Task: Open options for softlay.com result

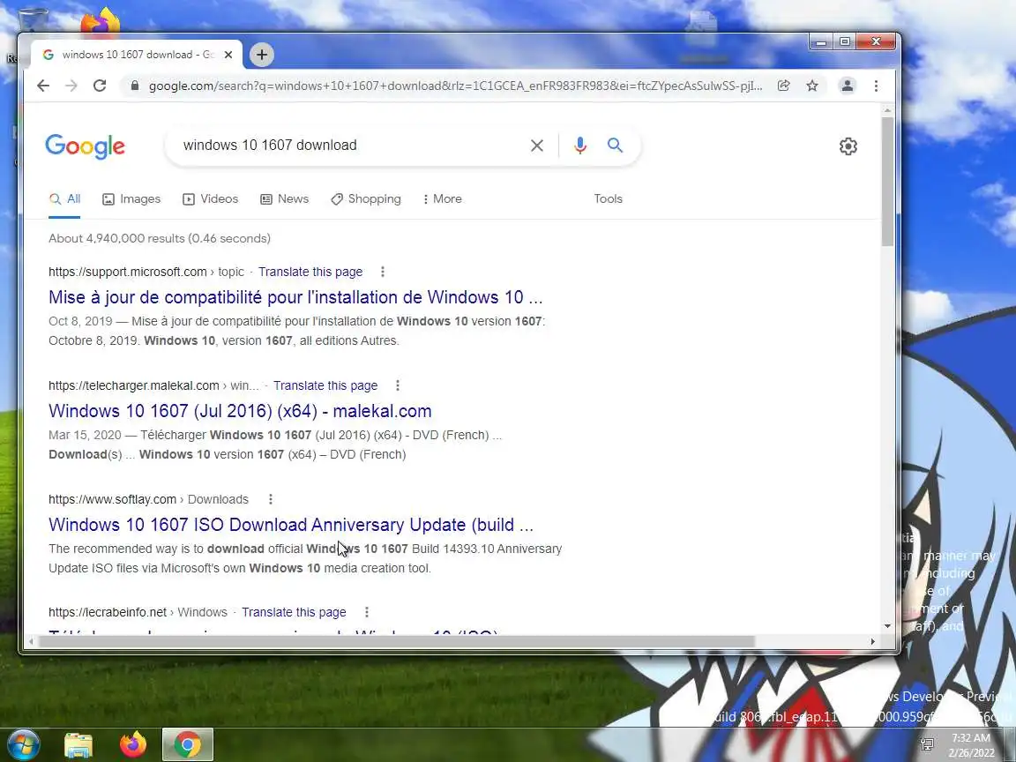Action: [x=270, y=499]
